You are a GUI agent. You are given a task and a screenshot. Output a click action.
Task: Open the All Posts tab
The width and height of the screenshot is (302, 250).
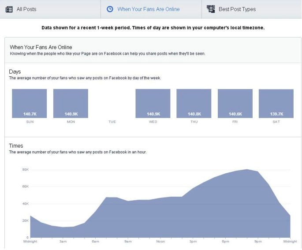point(26,9)
